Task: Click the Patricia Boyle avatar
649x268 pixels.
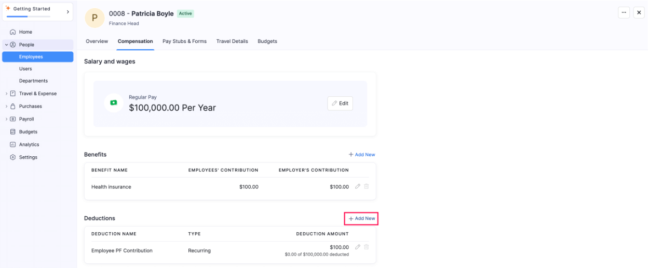Action: [94, 18]
